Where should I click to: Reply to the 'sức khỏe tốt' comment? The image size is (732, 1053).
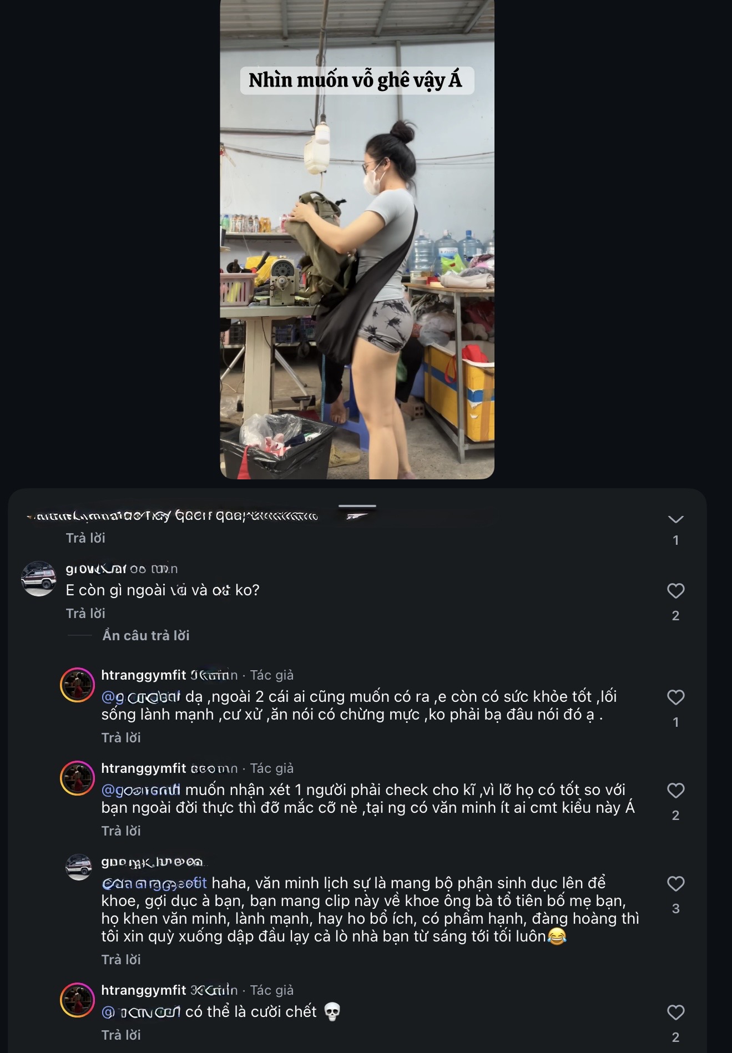click(x=121, y=737)
